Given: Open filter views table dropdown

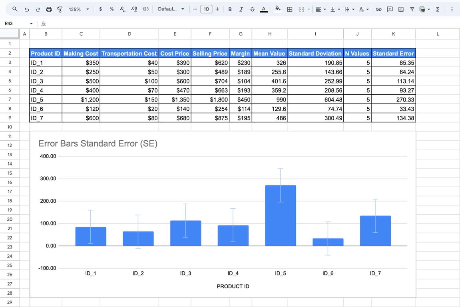Looking at the screenshot, I should click(x=424, y=9).
